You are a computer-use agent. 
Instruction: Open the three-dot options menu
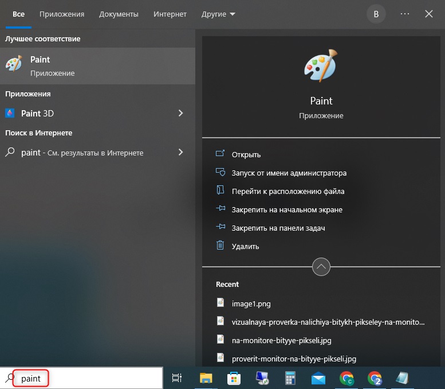click(x=405, y=14)
